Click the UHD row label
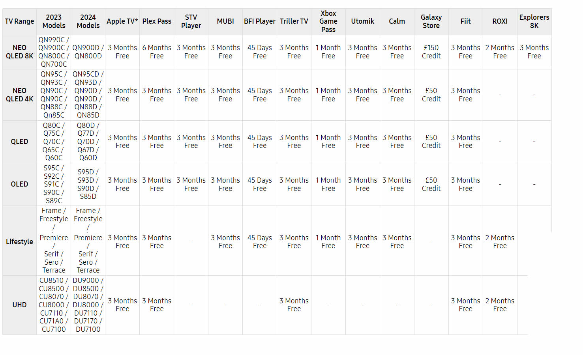The image size is (583, 355). coord(19,305)
